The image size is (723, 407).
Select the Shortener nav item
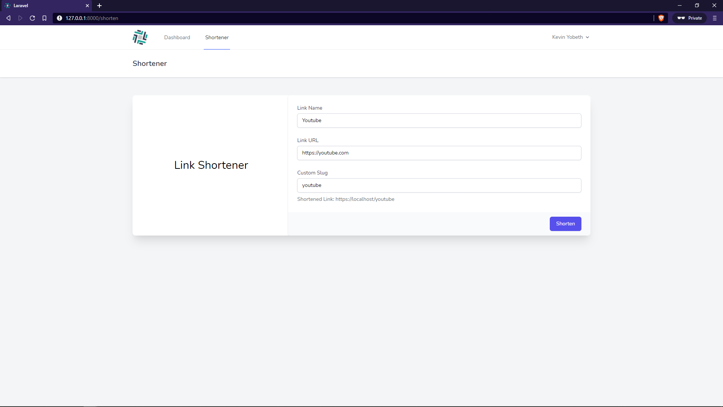click(217, 37)
